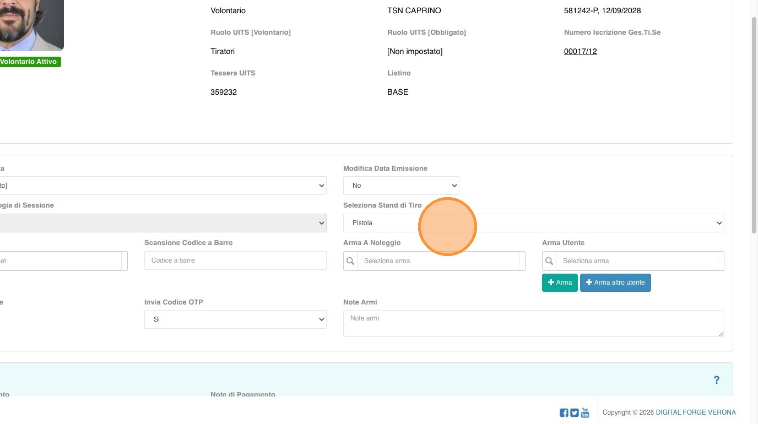Expand the Tipologia di Sessione dropdown
Viewport: 758px width, 424px height.
tap(163, 223)
